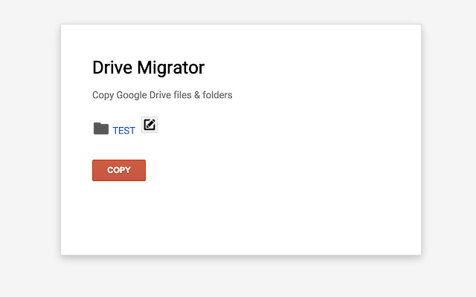The width and height of the screenshot is (476, 297).
Task: Click the gray folder icon
Action: (101, 128)
